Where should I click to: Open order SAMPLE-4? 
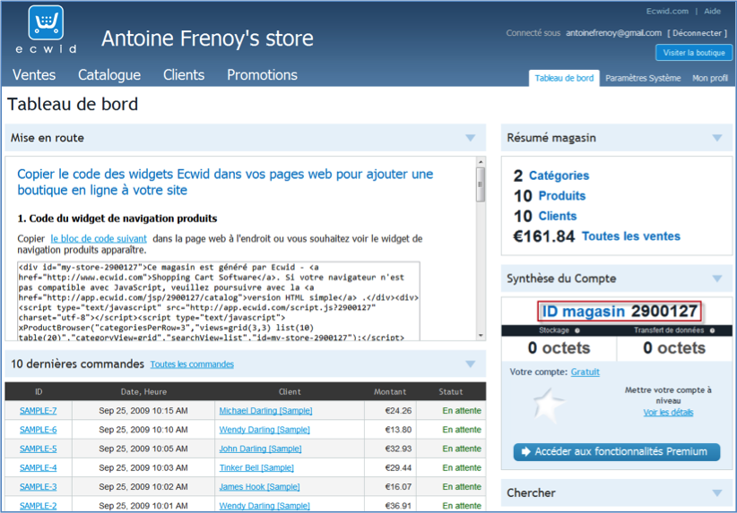click(x=38, y=468)
